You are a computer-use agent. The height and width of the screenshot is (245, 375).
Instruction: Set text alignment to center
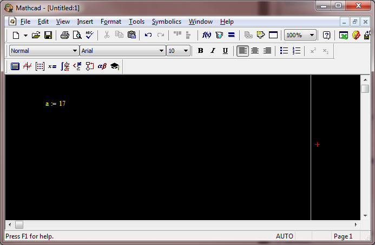[x=255, y=51]
